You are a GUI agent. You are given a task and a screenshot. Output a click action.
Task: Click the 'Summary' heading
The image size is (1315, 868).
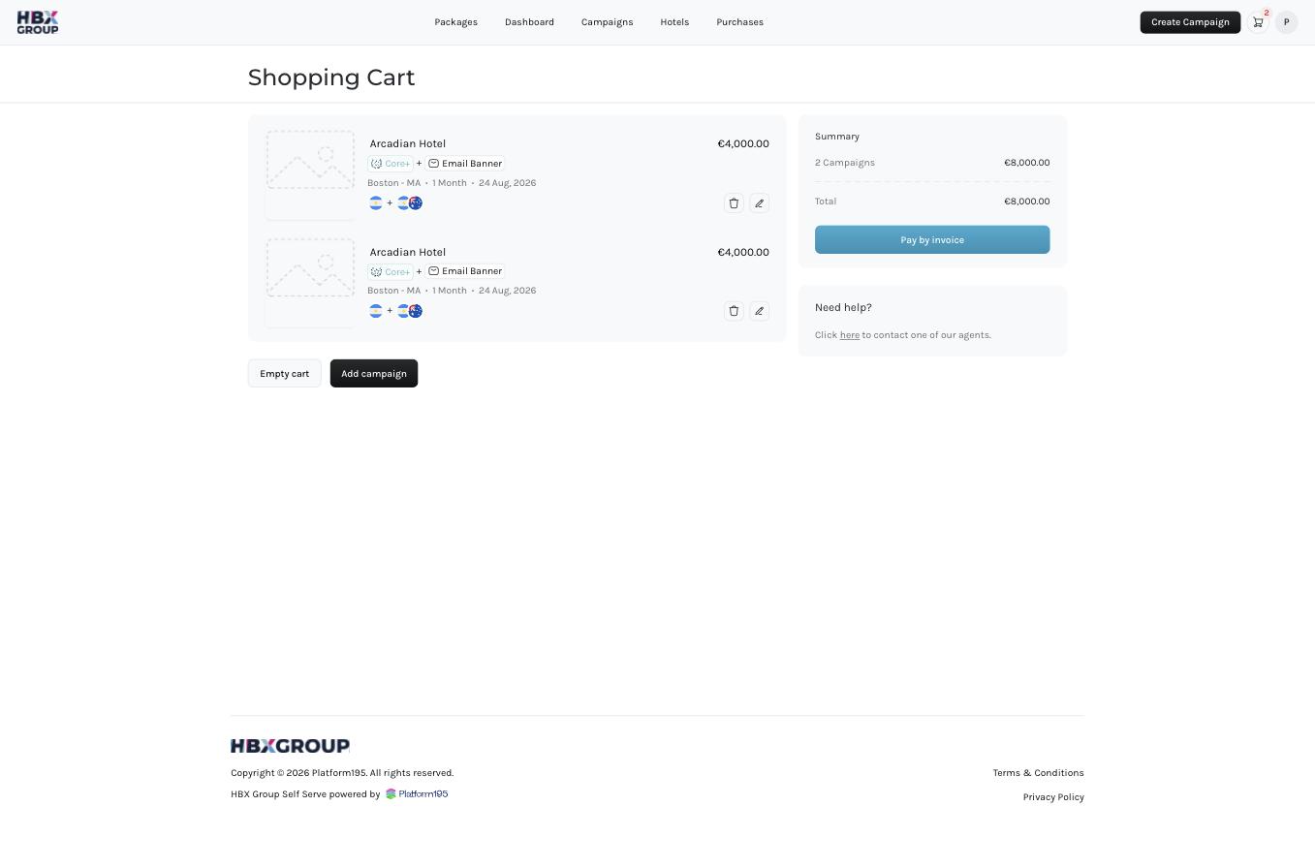[837, 137]
